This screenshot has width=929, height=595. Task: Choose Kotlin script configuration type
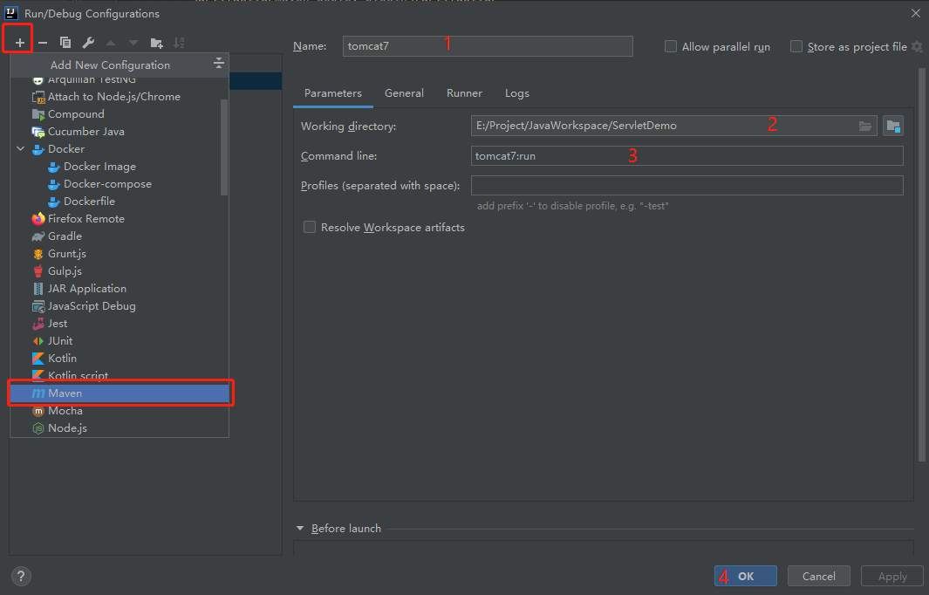click(x=120, y=376)
